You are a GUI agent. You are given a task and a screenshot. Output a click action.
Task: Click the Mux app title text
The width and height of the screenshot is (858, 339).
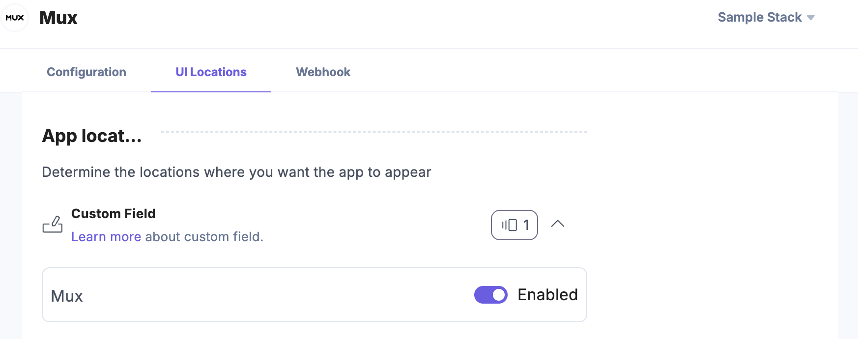point(58,18)
